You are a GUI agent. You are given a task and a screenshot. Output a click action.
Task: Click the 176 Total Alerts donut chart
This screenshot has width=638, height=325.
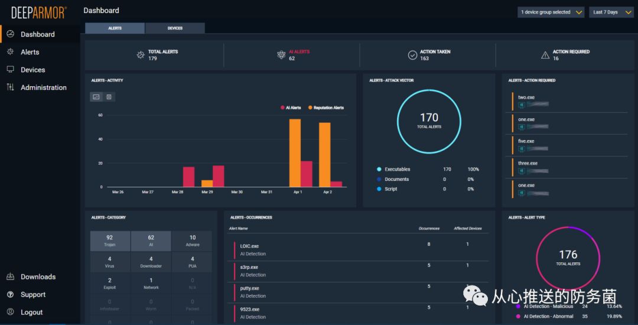568,258
